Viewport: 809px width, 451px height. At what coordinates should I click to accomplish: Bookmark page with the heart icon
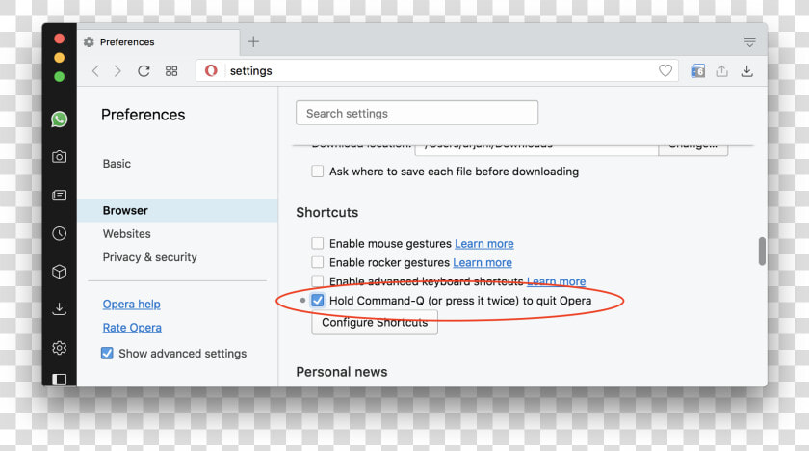tap(665, 70)
